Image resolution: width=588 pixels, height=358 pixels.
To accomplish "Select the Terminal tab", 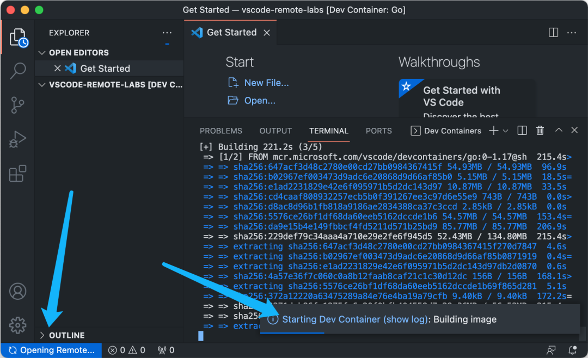I will click(329, 131).
